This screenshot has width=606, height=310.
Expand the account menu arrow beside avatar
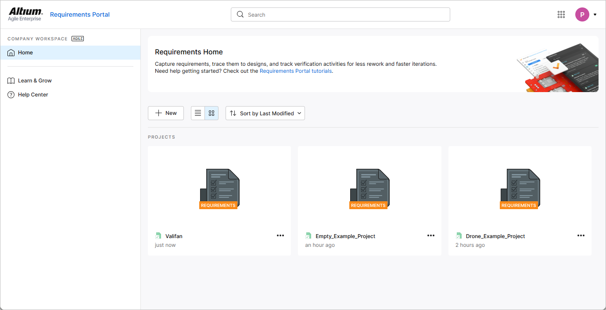click(595, 14)
